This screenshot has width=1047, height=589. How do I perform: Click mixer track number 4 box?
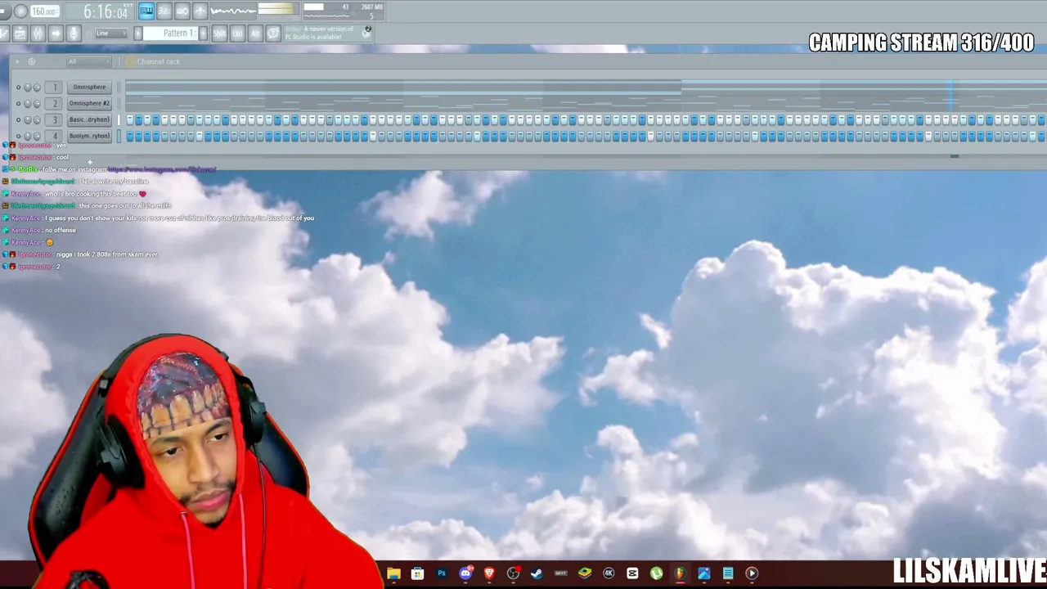[x=55, y=136]
